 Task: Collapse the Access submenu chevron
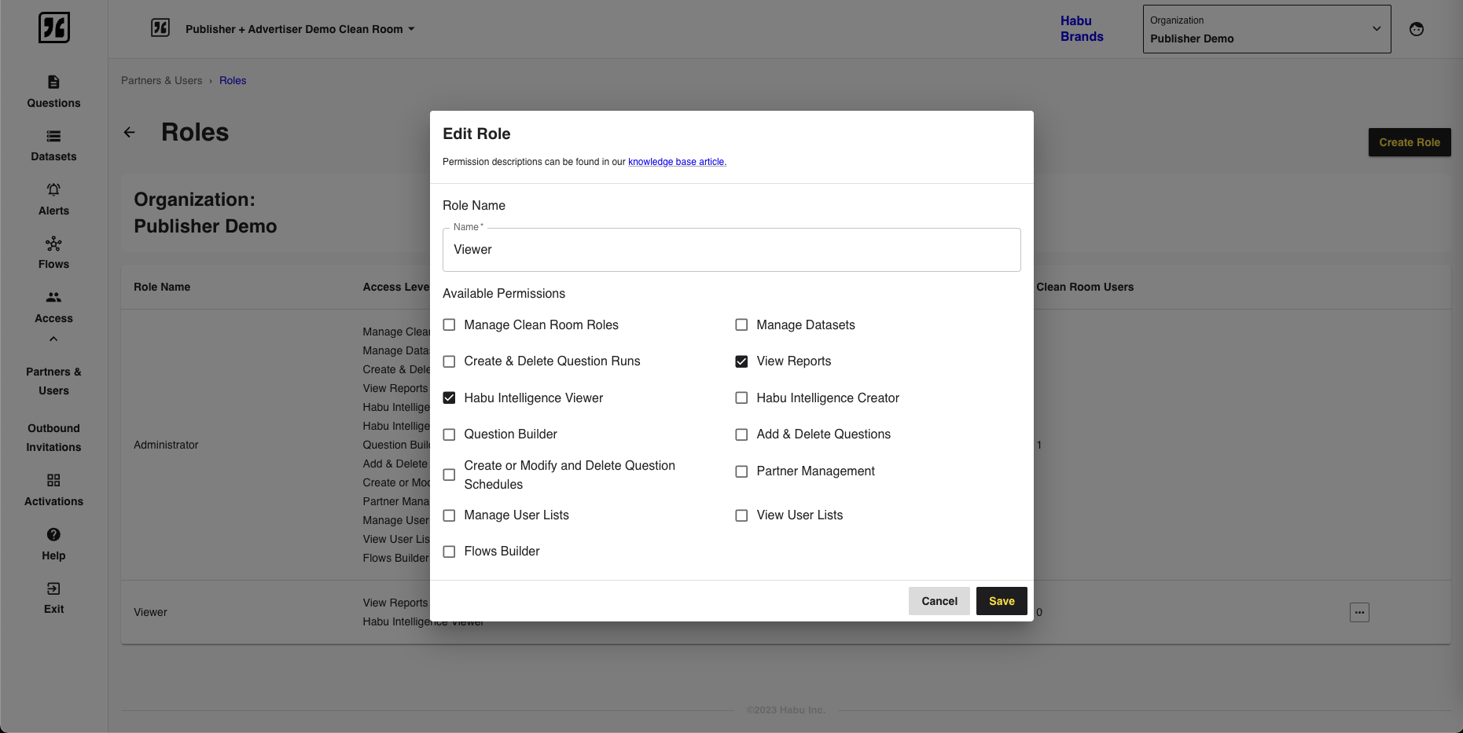(x=53, y=339)
